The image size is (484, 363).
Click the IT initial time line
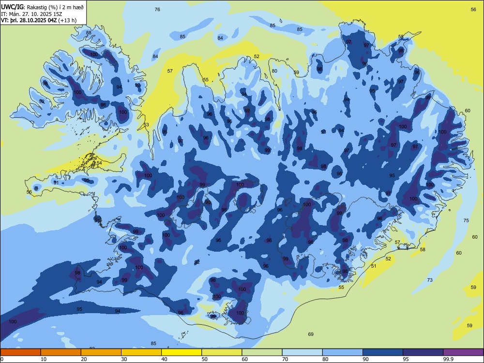pyautogui.click(x=31, y=14)
